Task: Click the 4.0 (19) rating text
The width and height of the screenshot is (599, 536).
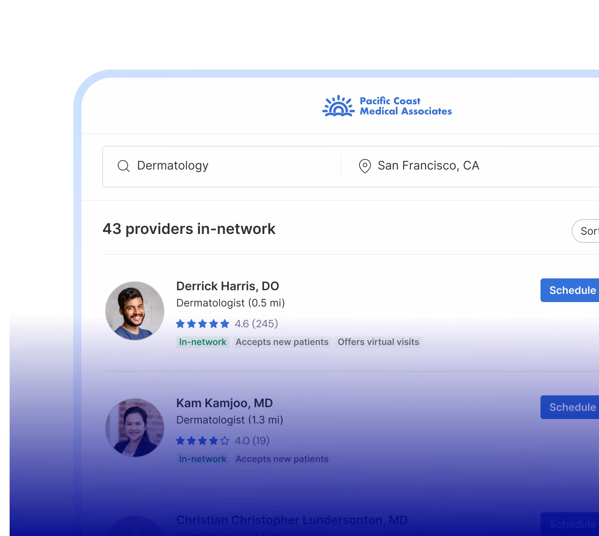Action: tap(252, 441)
